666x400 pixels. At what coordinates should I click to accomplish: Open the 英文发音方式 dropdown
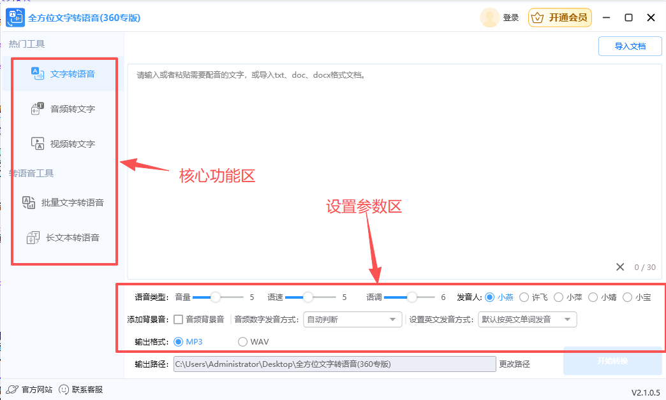[528, 319]
